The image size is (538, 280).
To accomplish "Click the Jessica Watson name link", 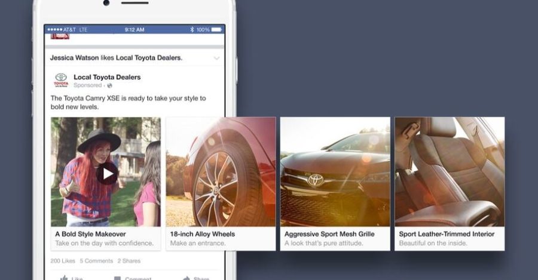I will 75,58.
